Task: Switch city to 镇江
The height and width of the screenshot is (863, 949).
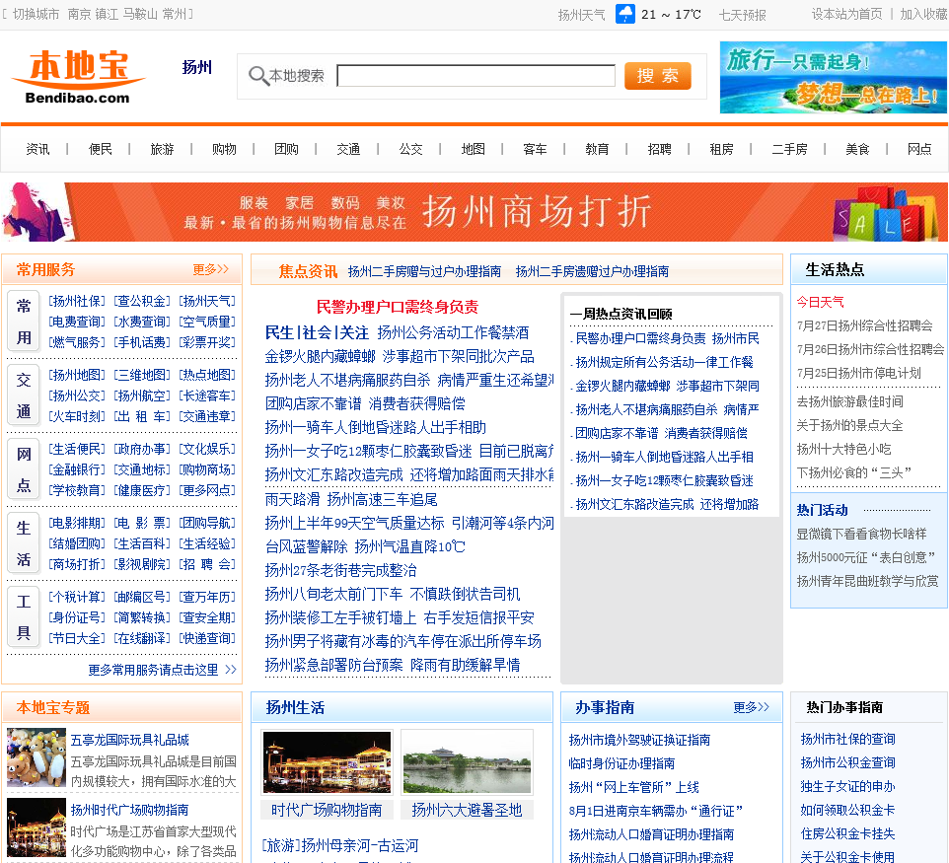Action: click(107, 14)
